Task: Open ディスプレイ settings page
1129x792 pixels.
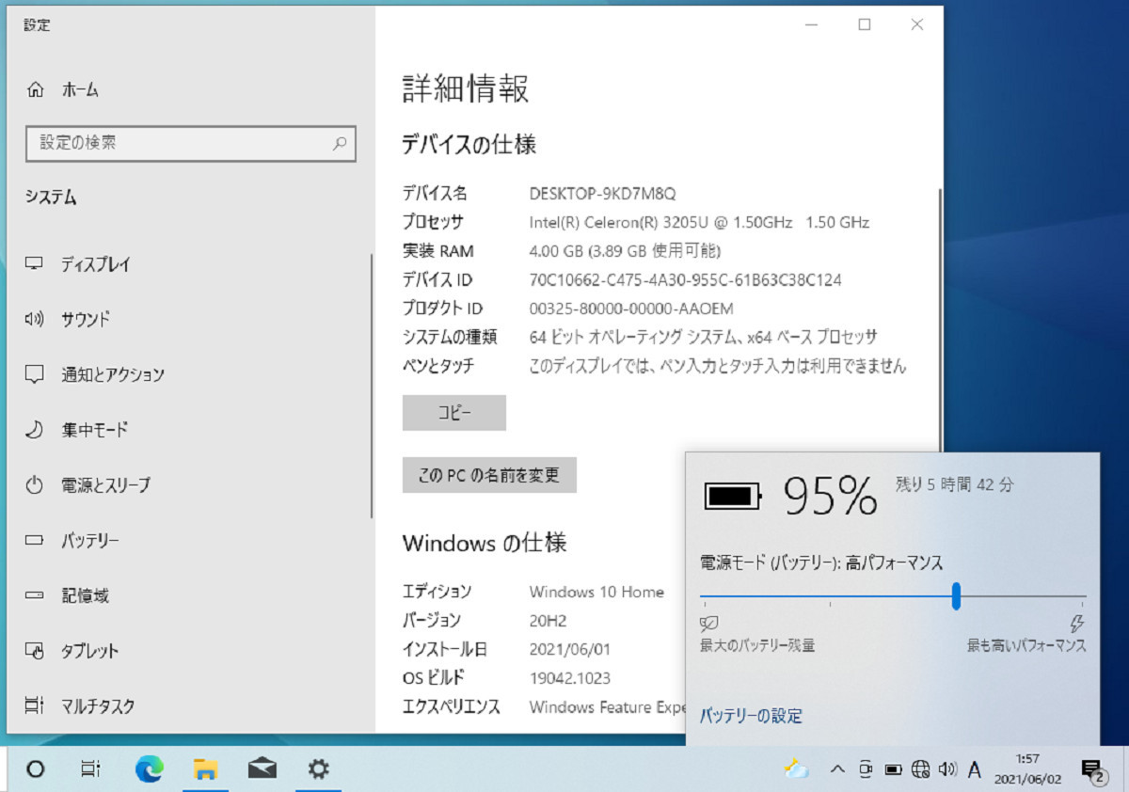Action: [x=96, y=264]
